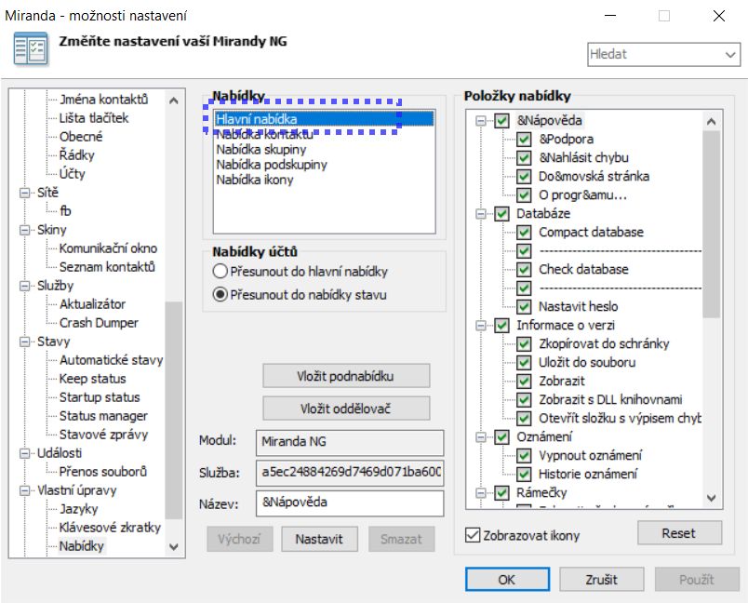Image resolution: width=748 pixels, height=603 pixels.
Task: Click the options dialog header icon
Action: (x=31, y=48)
